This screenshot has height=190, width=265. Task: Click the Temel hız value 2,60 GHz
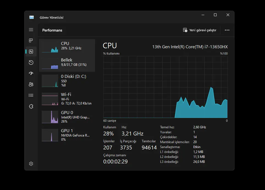(200, 127)
